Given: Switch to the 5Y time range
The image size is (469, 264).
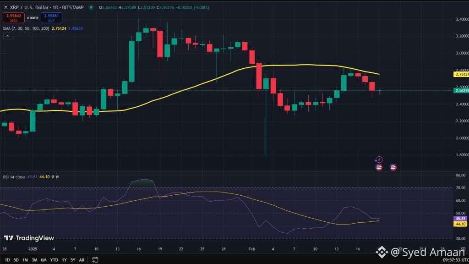Looking at the screenshot, I should [73, 260].
